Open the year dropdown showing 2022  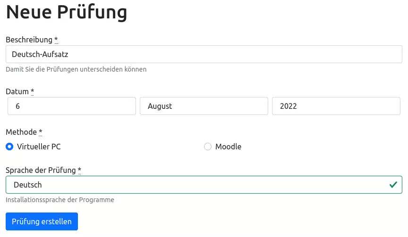tap(336, 106)
